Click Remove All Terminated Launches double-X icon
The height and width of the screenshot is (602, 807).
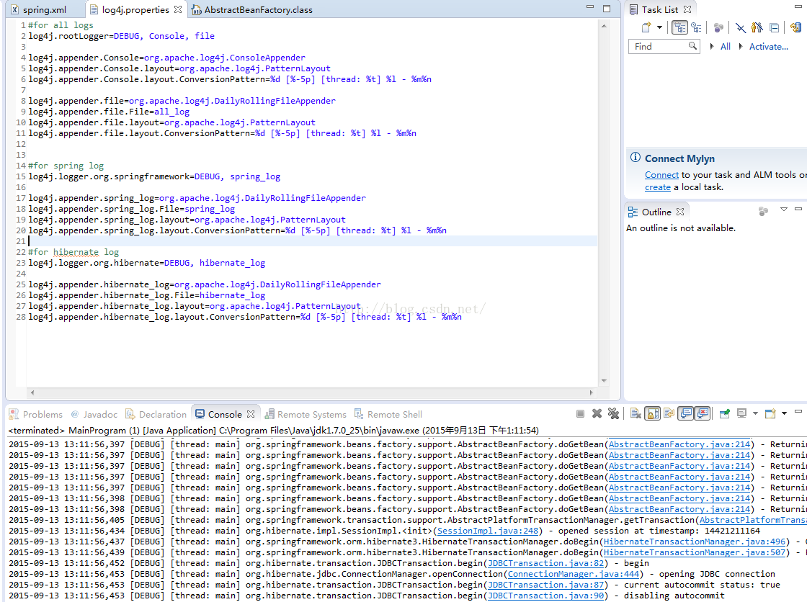[613, 414]
